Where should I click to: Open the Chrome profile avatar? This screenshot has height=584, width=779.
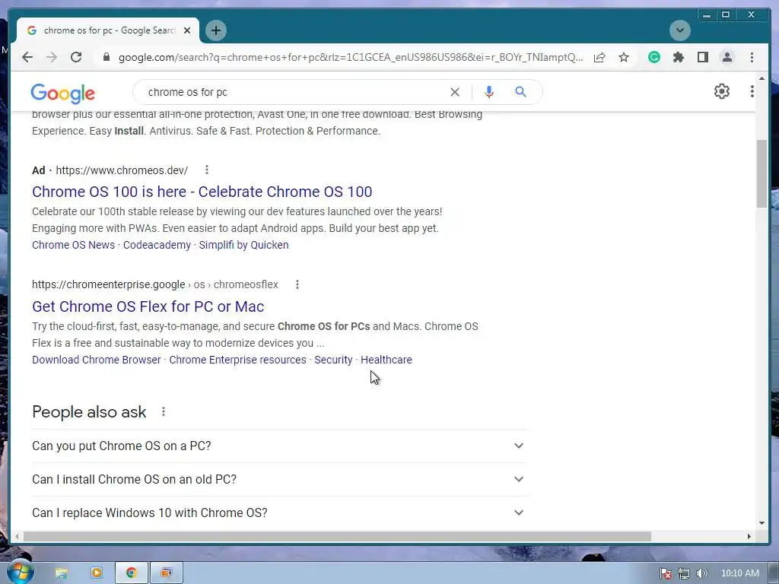[727, 57]
